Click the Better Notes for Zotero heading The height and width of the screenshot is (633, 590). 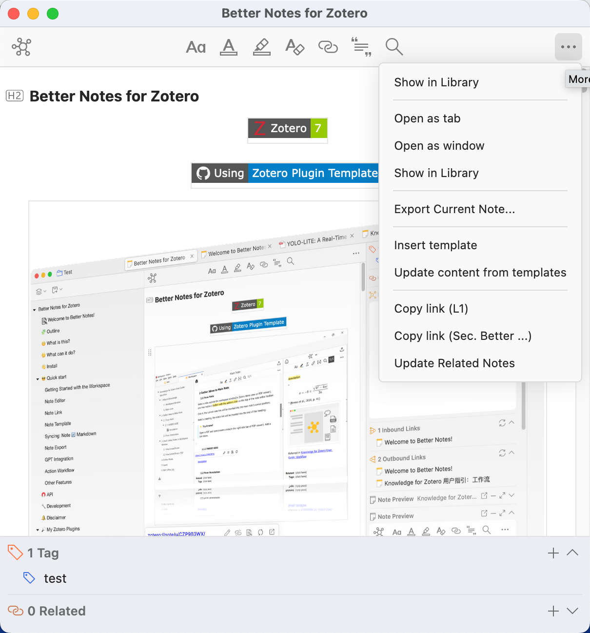(114, 96)
